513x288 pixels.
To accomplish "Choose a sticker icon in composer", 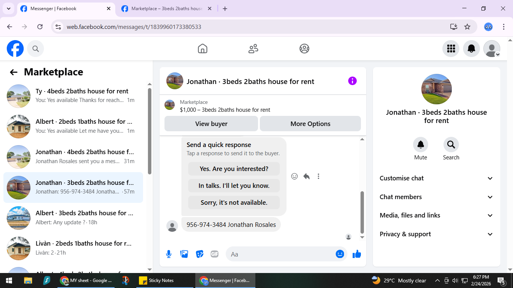I will pos(199,254).
